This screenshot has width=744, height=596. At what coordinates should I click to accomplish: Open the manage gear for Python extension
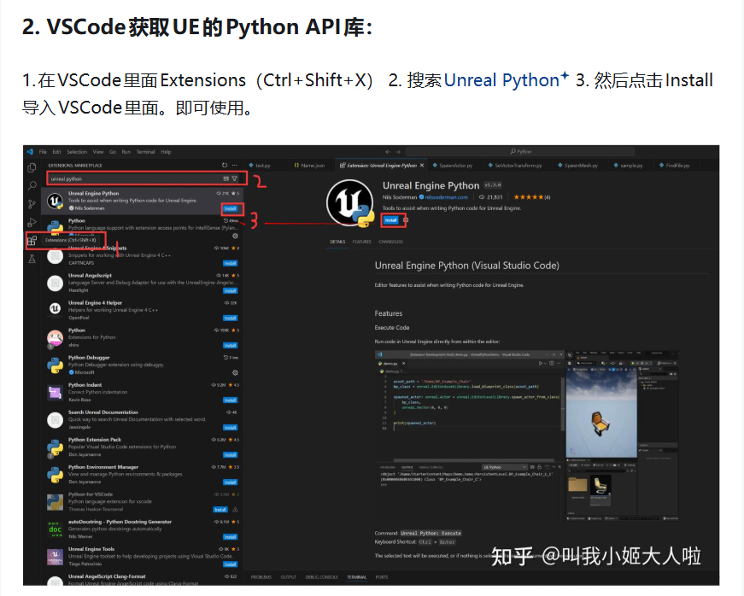[235, 236]
